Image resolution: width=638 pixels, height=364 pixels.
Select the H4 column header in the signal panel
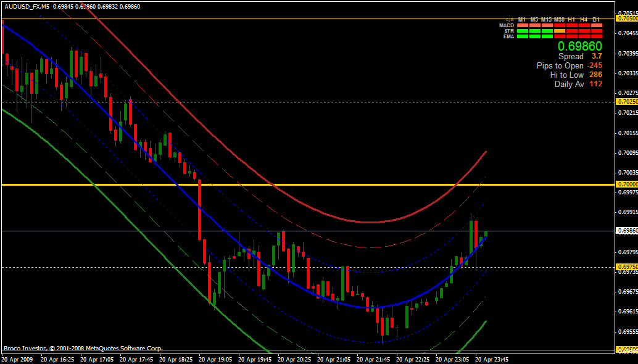point(584,20)
